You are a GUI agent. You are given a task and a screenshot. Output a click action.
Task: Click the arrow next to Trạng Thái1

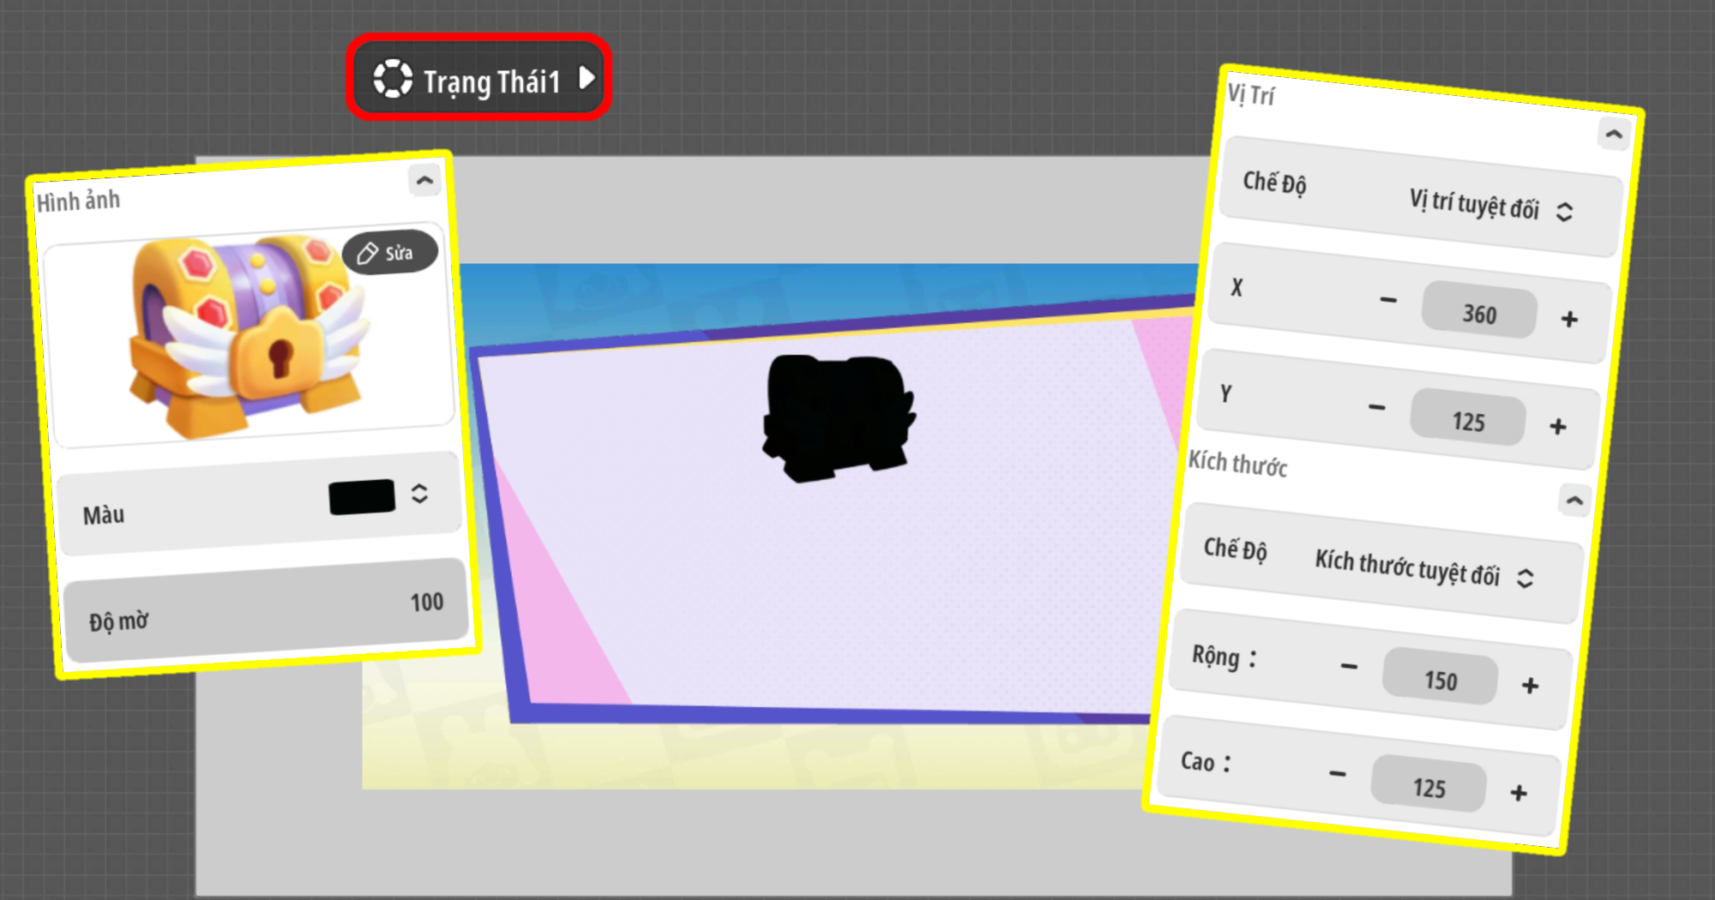(x=587, y=79)
